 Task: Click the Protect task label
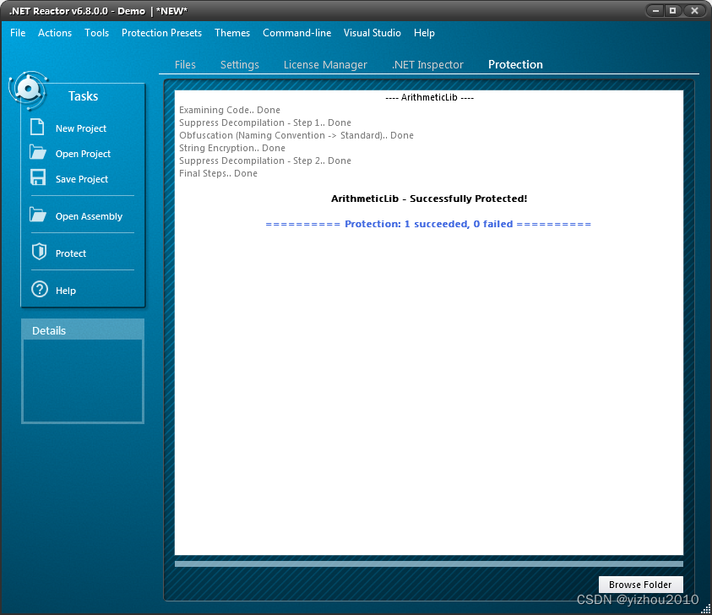pos(71,253)
